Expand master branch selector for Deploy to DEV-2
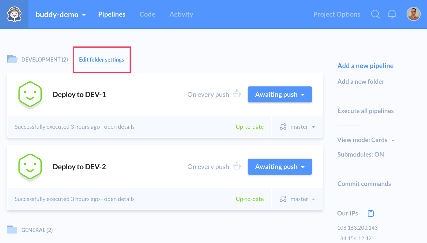 coord(297,199)
